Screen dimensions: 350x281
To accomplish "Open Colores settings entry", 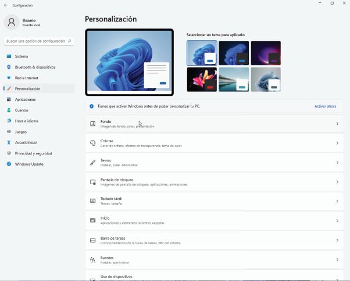I will (215, 143).
